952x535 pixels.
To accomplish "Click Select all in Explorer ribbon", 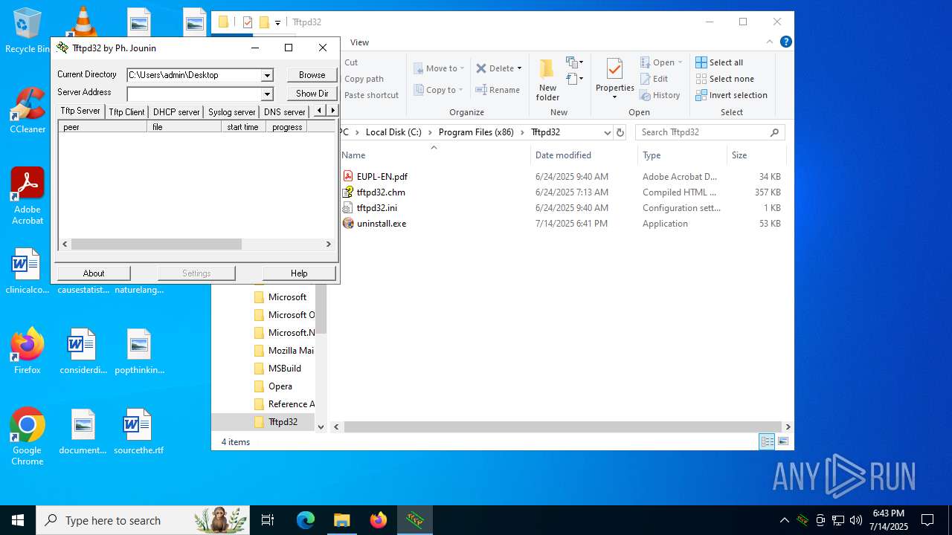I will click(719, 62).
